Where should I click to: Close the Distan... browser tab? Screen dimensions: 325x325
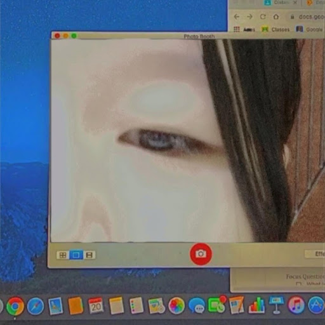(295, 3)
